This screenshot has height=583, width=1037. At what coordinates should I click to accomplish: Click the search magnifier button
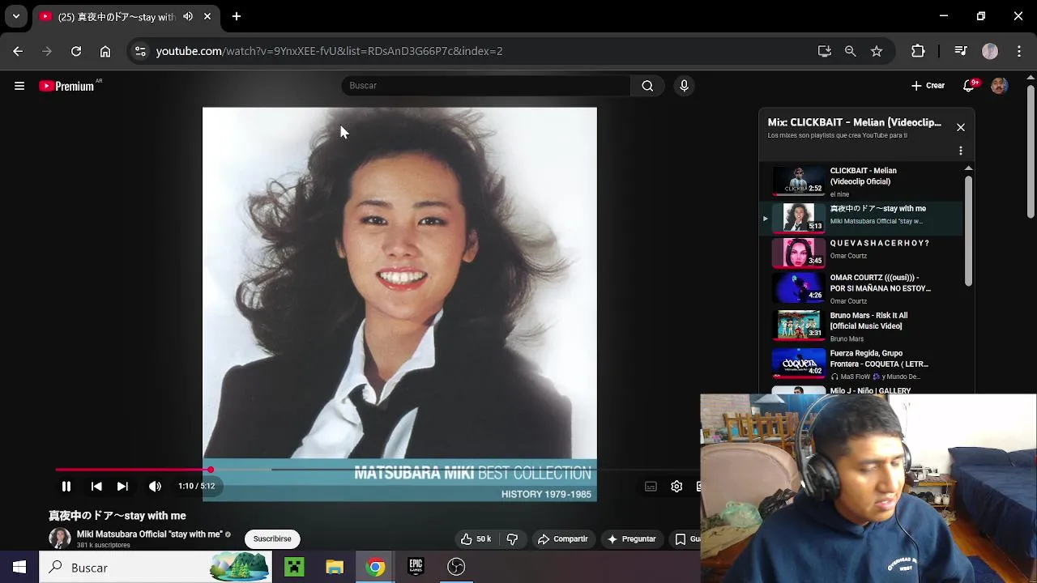tap(647, 86)
